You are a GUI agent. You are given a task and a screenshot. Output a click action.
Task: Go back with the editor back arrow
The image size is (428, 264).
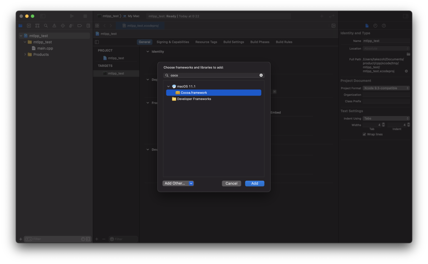click(105, 26)
